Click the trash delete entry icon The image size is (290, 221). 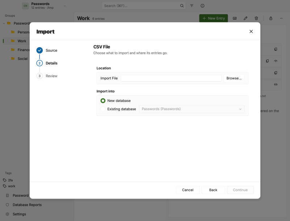coord(256,18)
